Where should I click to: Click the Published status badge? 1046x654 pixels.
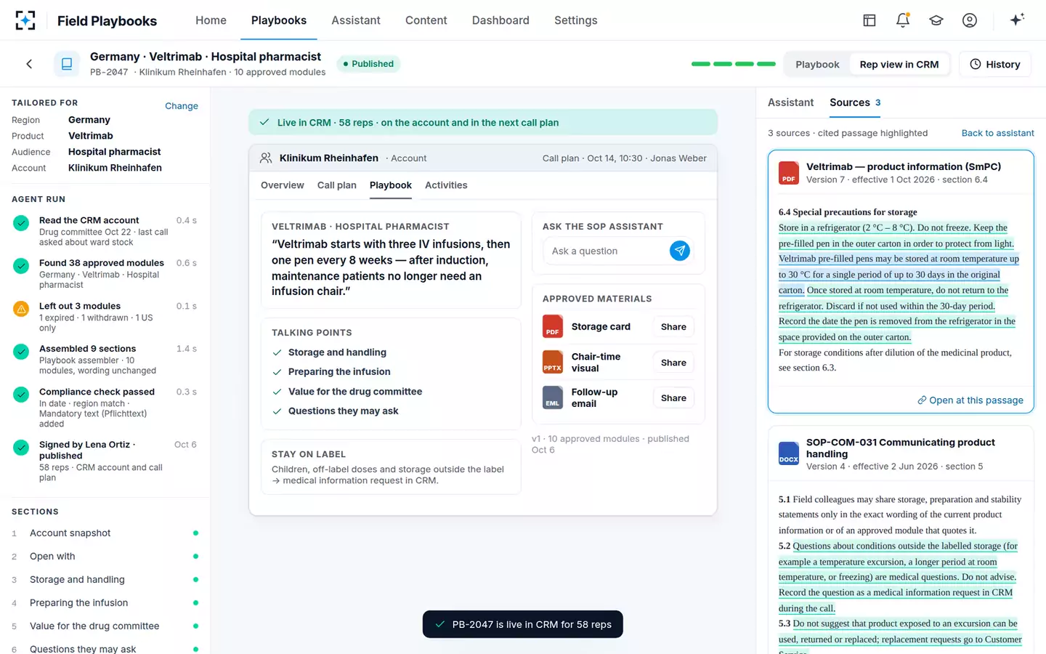368,64
